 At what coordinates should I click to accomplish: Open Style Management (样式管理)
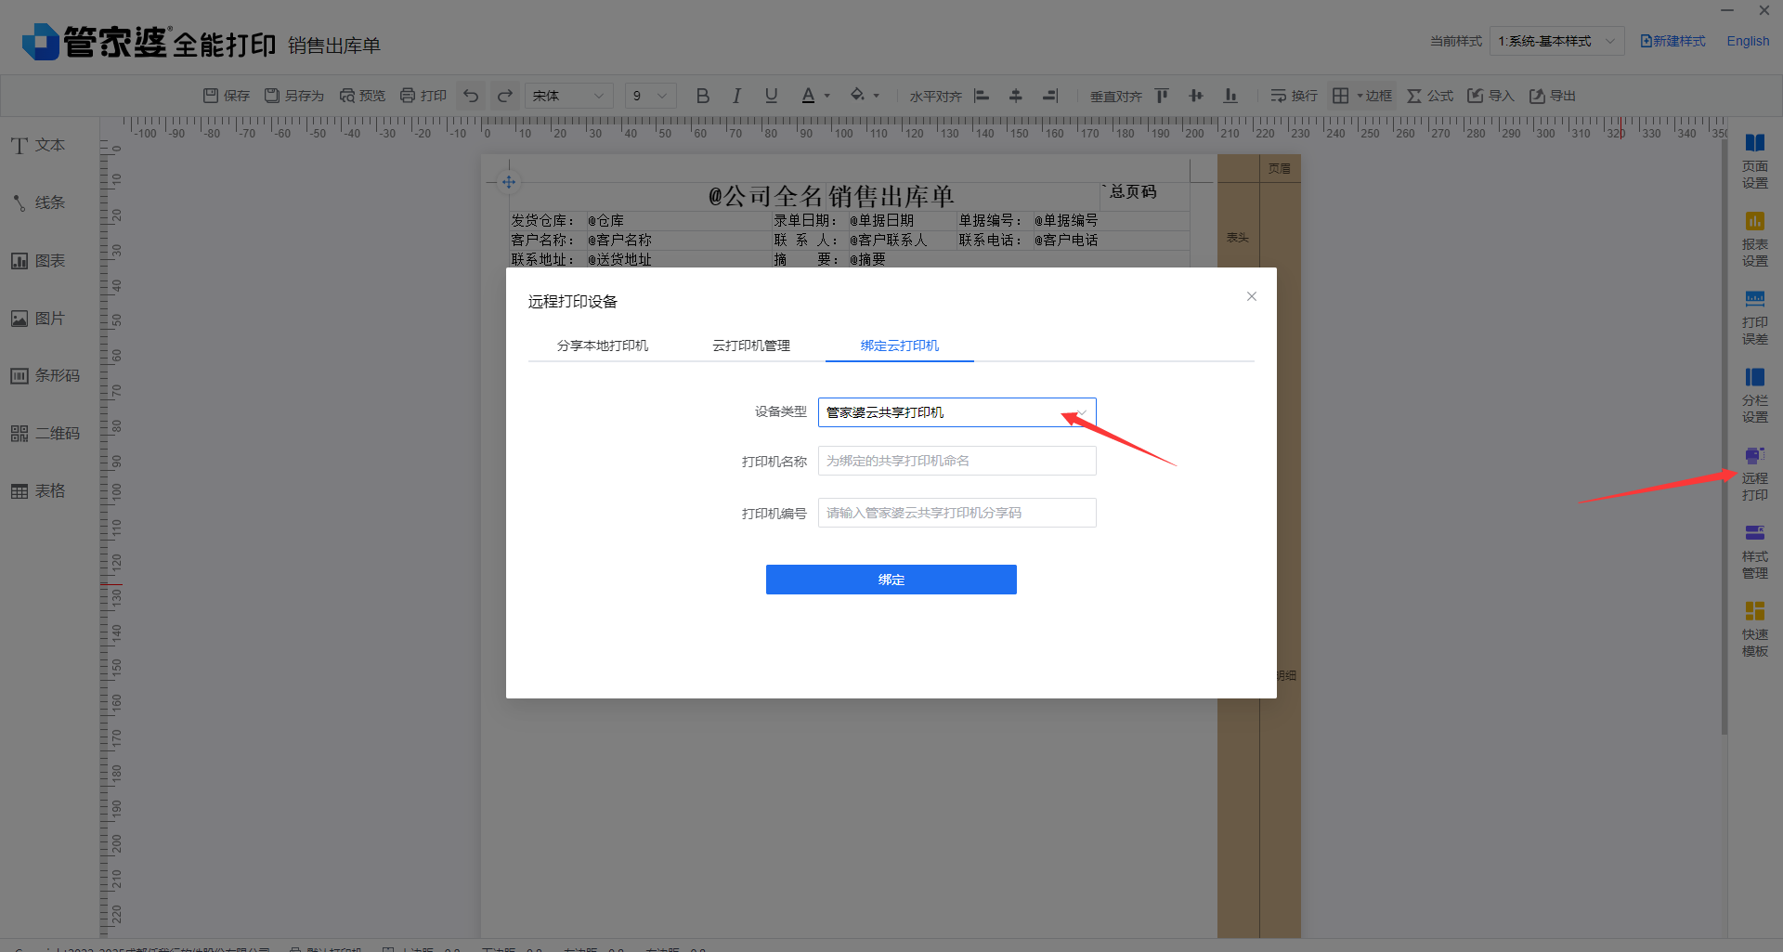click(x=1754, y=552)
